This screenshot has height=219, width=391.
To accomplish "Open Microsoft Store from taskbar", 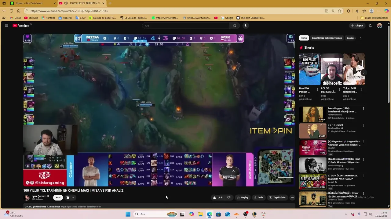I will (218, 214).
